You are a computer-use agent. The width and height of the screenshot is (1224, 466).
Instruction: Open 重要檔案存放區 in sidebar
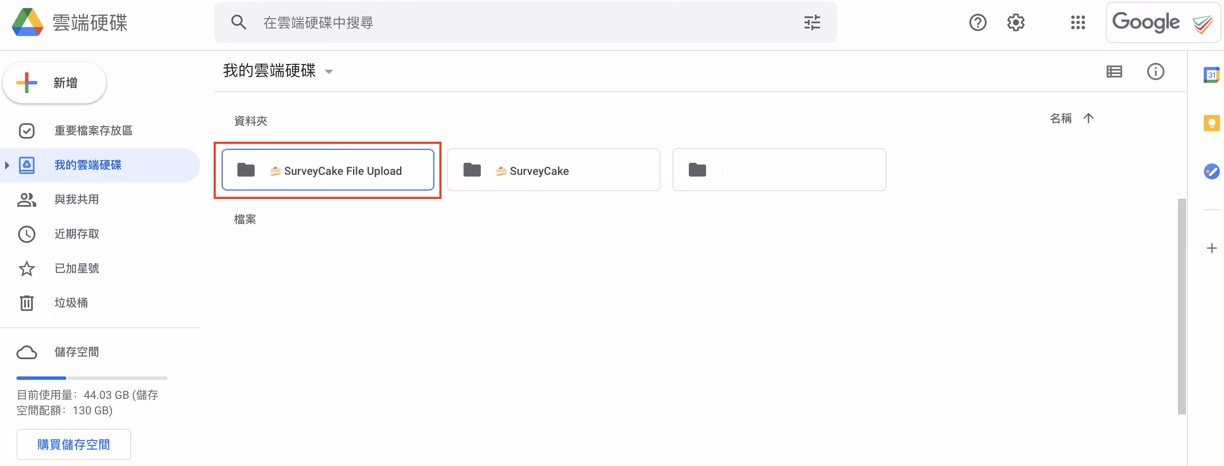(x=100, y=130)
